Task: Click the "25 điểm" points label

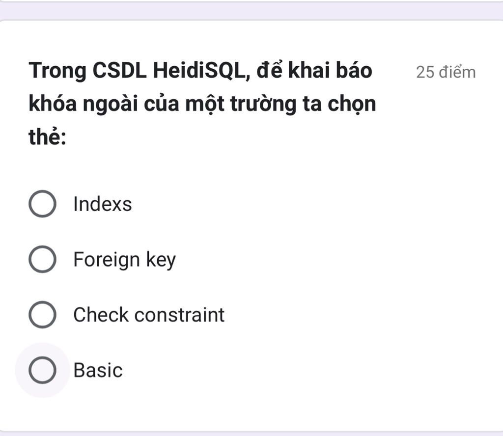Action: pos(446,72)
